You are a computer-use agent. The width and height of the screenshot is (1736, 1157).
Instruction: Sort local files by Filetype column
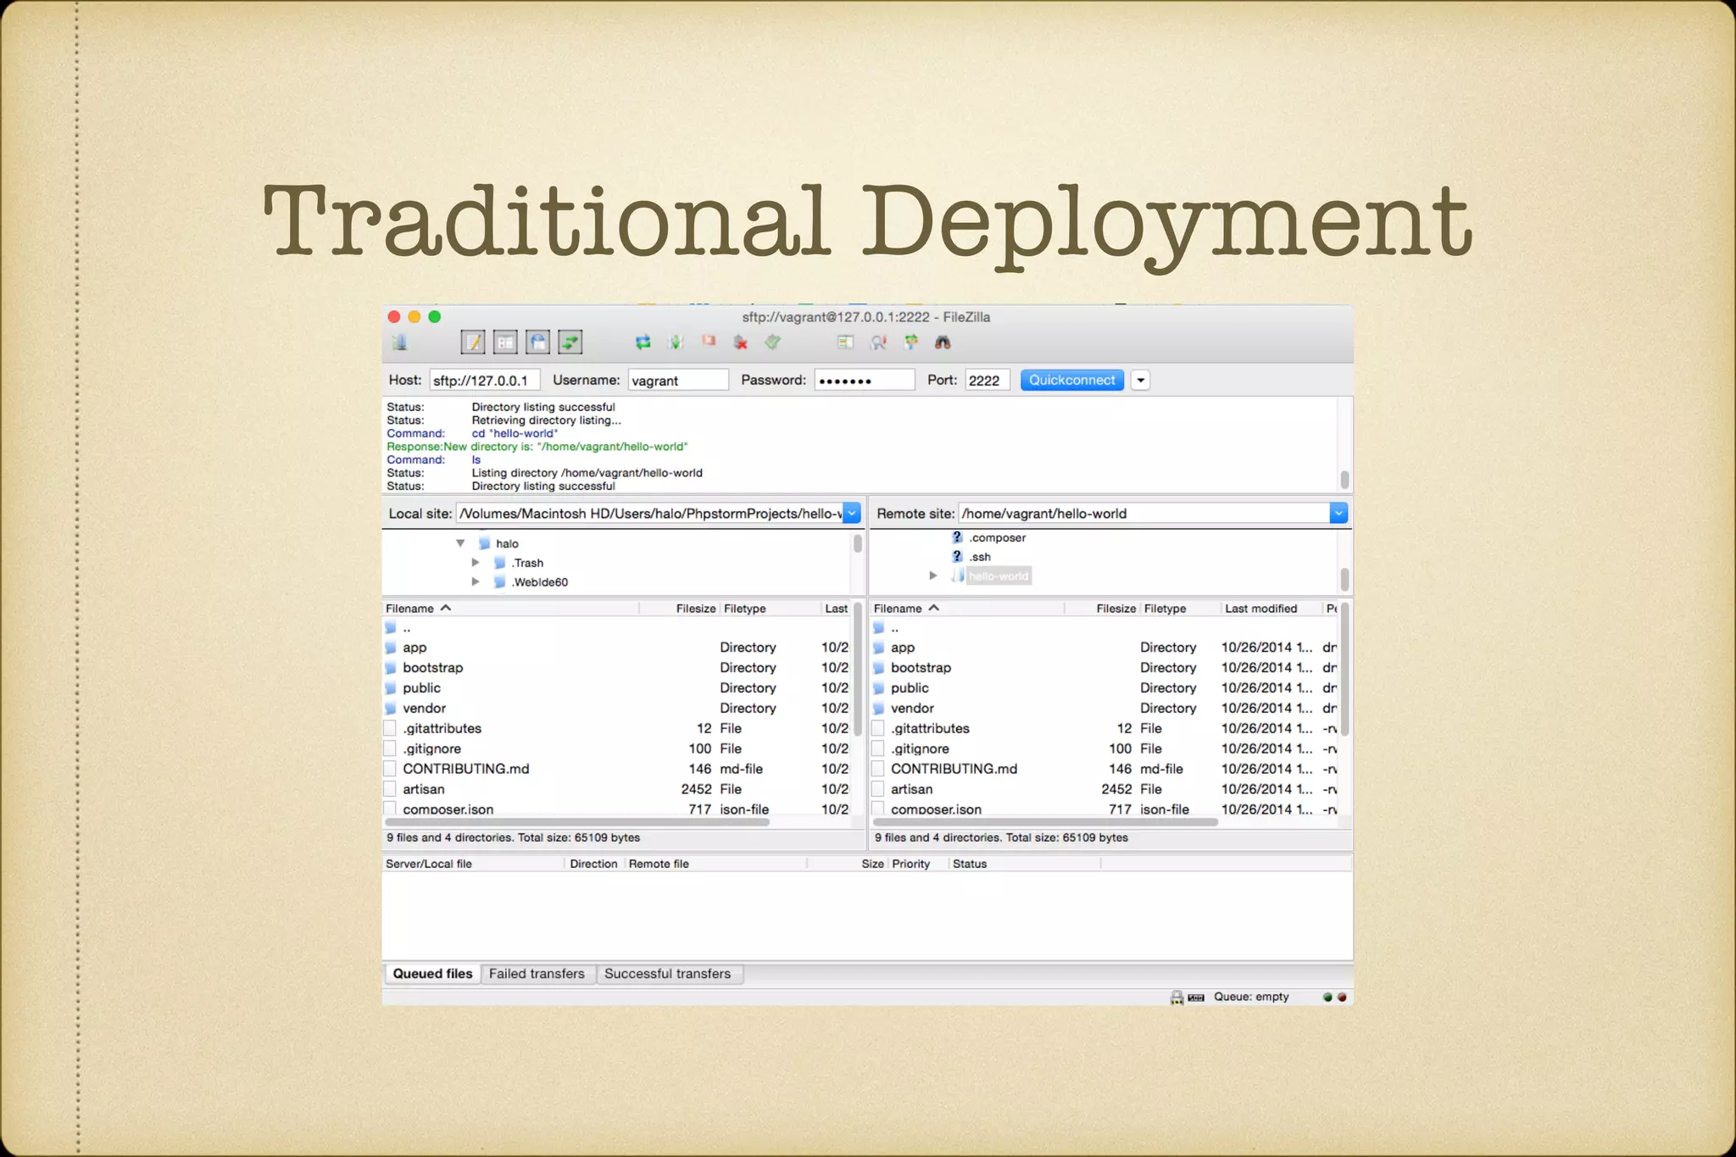point(769,609)
